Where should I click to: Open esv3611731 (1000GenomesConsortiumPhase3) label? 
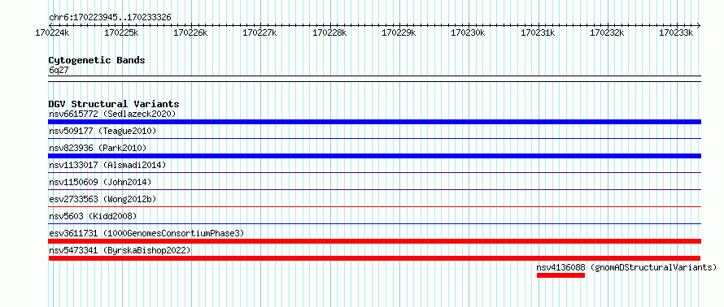[146, 233]
